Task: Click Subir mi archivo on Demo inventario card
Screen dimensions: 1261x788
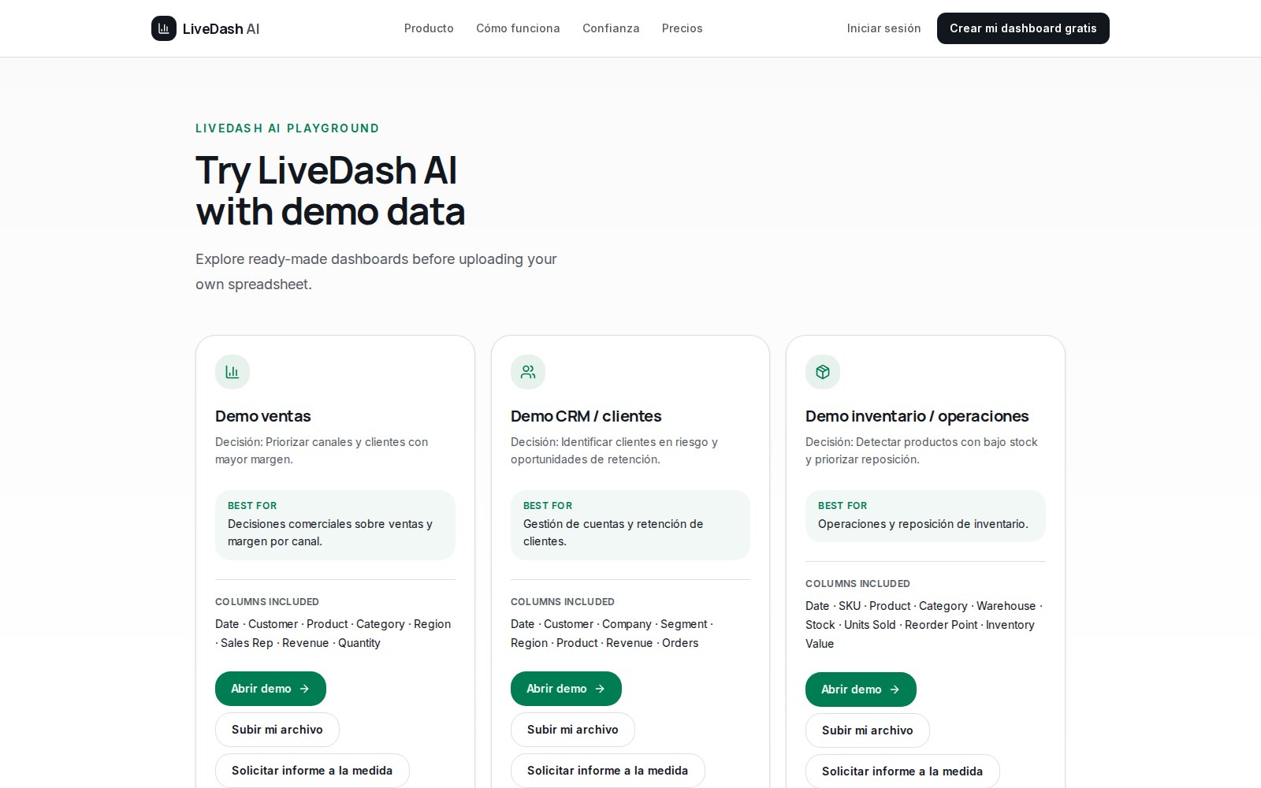Action: pyautogui.click(x=868, y=730)
